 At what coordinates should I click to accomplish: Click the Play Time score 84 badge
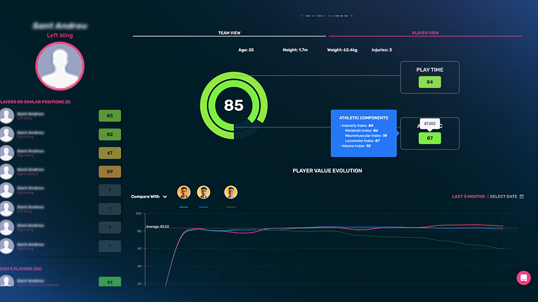point(429,82)
